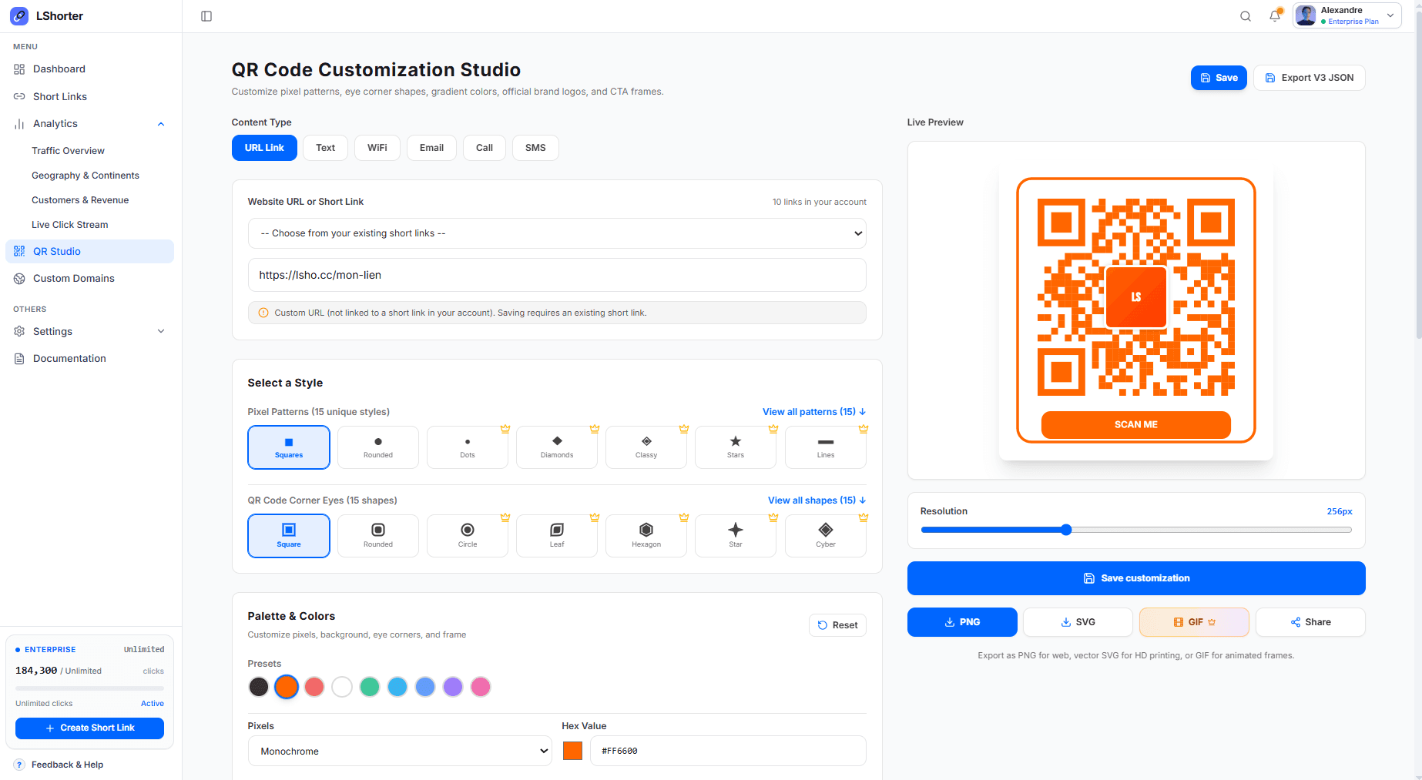
Task: Select the orange color preset
Action: pyautogui.click(x=287, y=687)
